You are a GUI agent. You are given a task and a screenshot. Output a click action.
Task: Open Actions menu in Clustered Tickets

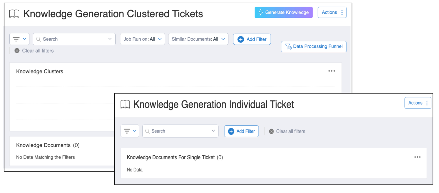coord(332,13)
